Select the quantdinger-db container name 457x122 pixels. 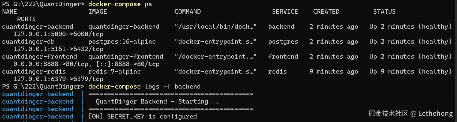pos(28,41)
